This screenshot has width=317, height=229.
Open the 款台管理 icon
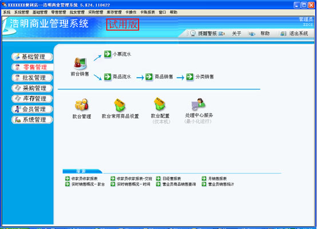(82, 105)
